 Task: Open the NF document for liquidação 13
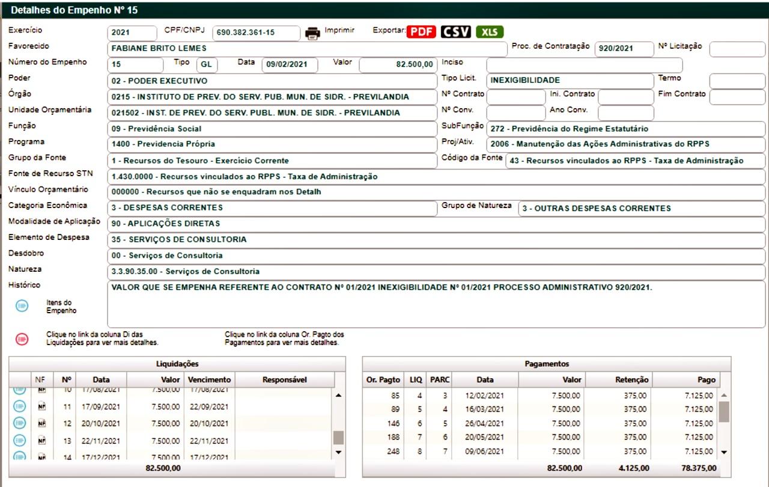[41, 440]
